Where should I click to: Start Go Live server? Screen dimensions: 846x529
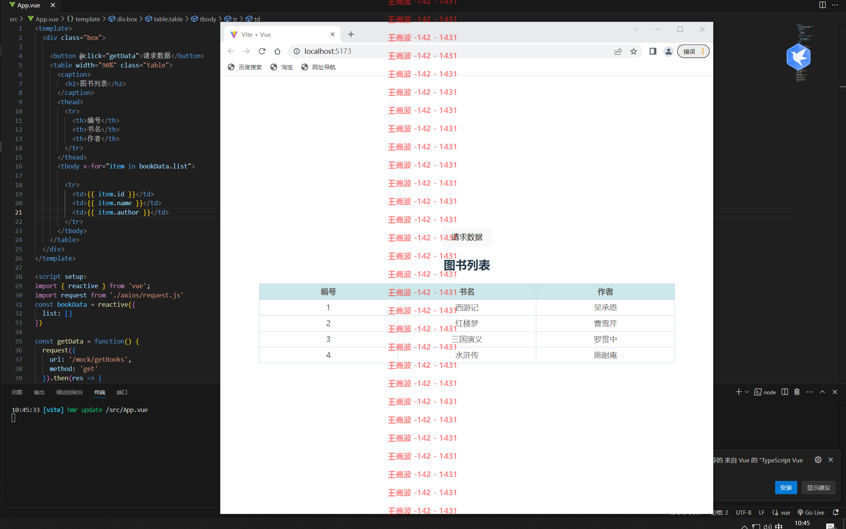pyautogui.click(x=811, y=512)
